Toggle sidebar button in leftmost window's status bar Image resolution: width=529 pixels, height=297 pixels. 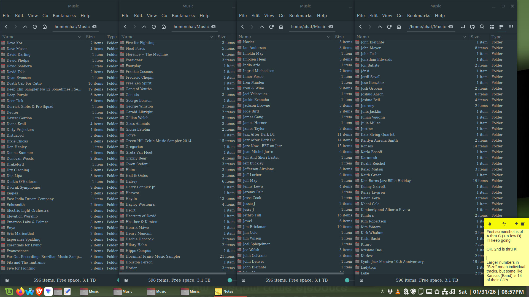[x=7, y=280]
